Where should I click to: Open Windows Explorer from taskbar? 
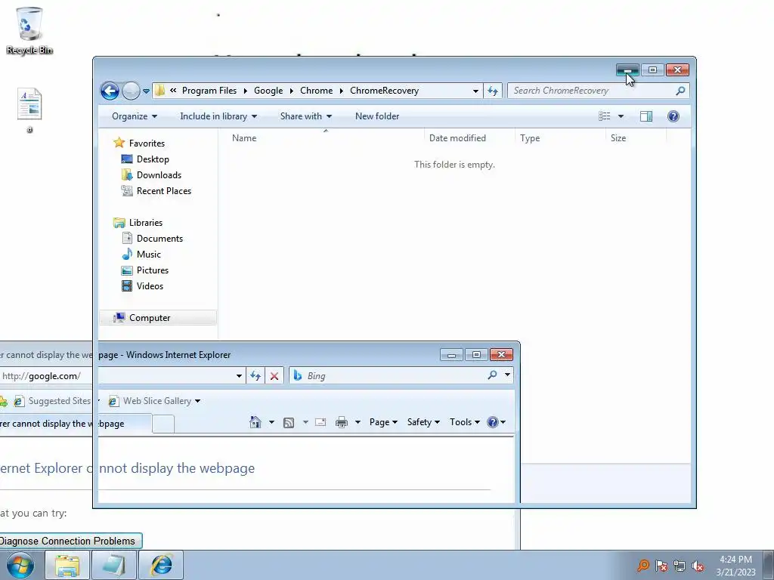pyautogui.click(x=67, y=565)
